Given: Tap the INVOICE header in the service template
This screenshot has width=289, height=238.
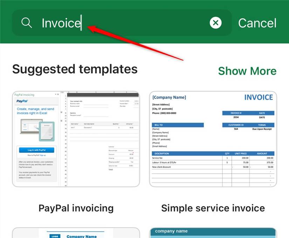Looking at the screenshot, I should pyautogui.click(x=259, y=97).
